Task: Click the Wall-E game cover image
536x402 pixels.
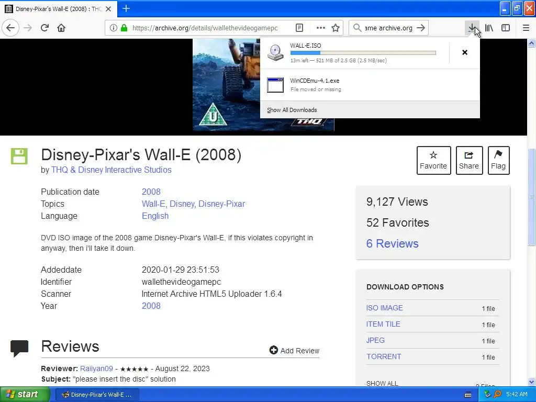Action: (x=227, y=84)
